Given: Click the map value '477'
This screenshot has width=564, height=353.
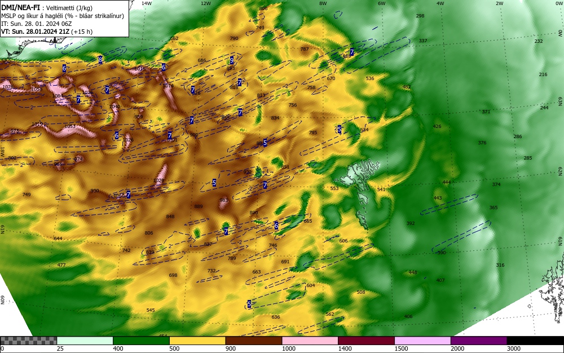Looking at the screenshot, I should coord(61,265).
